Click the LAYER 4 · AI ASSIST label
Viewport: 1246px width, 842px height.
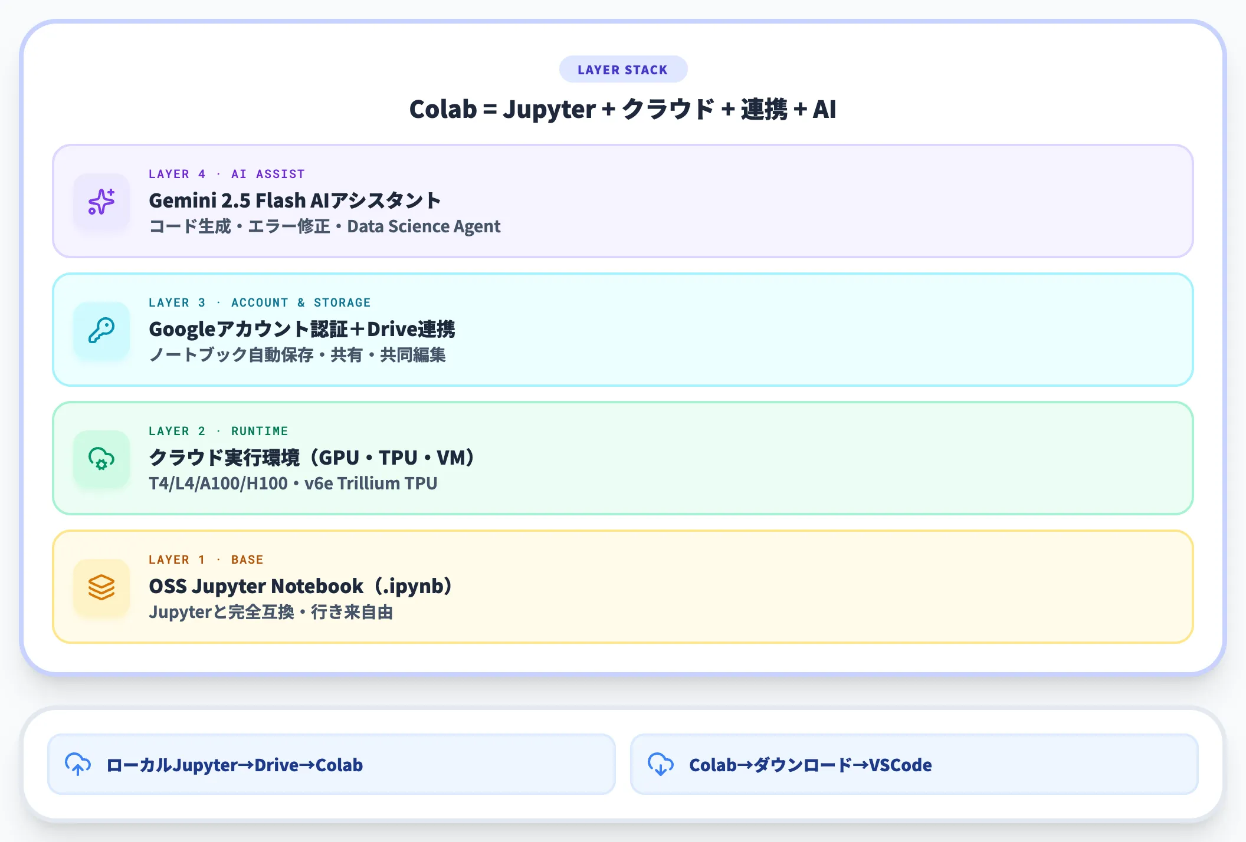[x=227, y=174]
